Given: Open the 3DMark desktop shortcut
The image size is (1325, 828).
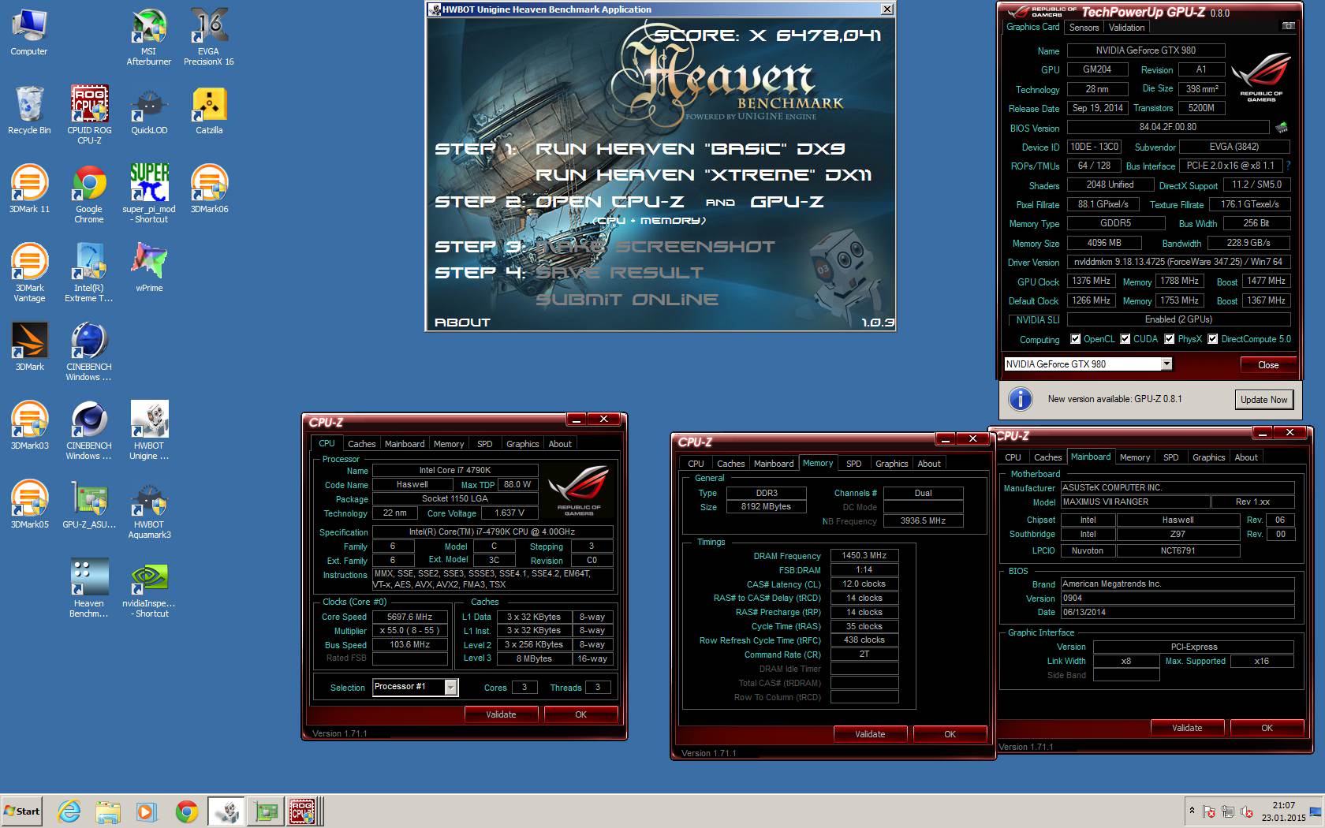Looking at the screenshot, I should point(29,347).
